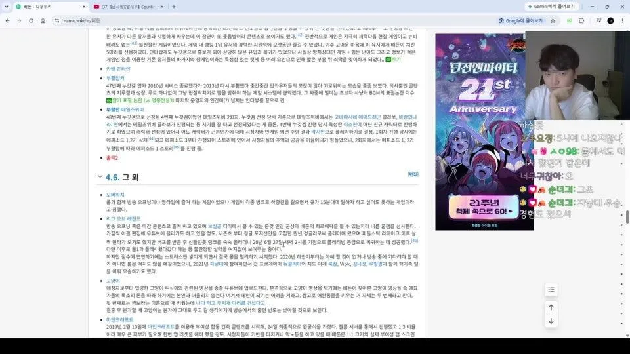Click the '21주년 축제 속으로 GO!' ad button
This screenshot has width=630, height=354.
pos(484,206)
